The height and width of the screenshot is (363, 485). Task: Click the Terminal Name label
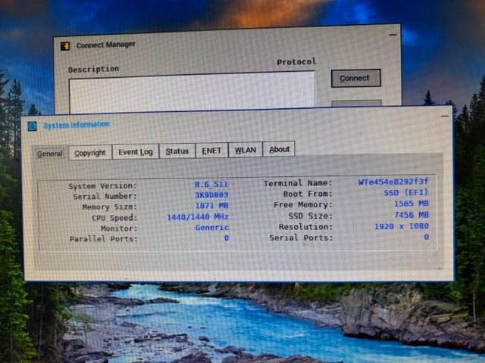298,183
